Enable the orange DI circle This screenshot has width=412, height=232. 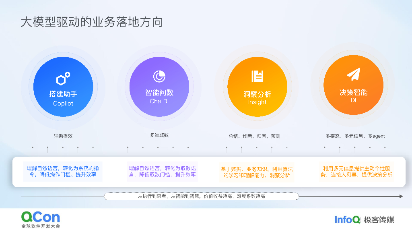tap(354, 86)
